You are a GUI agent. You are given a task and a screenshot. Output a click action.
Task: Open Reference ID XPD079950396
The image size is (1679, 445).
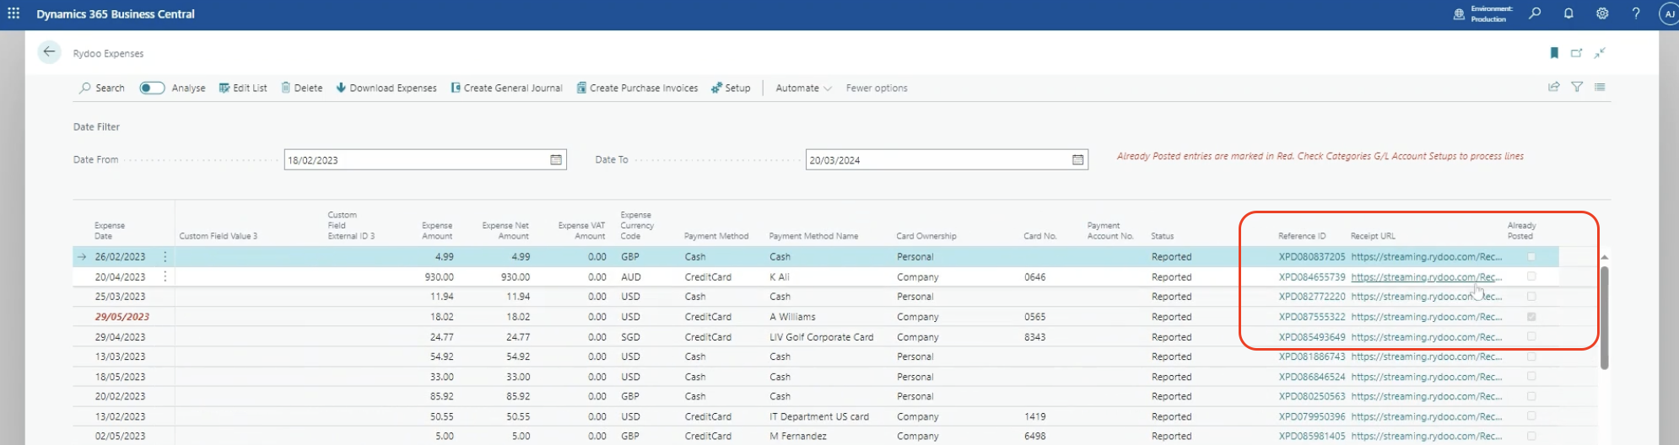pyautogui.click(x=1312, y=416)
